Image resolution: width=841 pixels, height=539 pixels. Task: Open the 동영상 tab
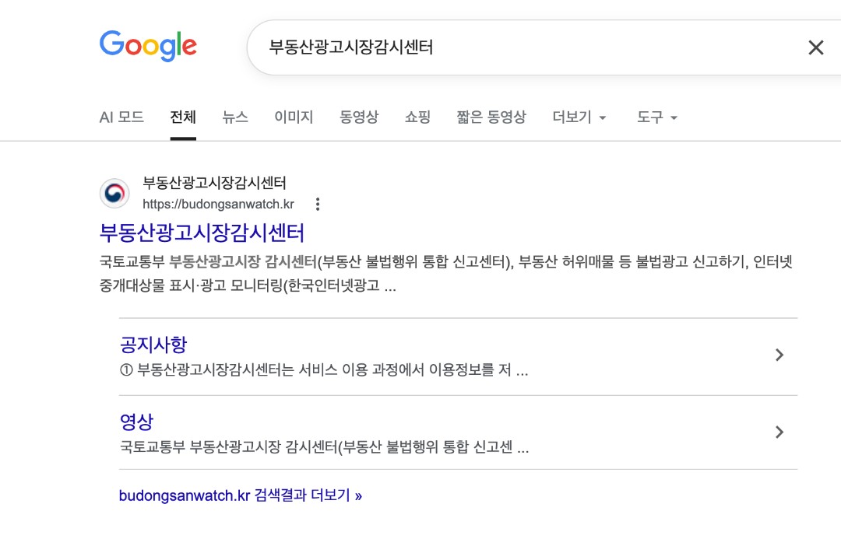(x=359, y=117)
